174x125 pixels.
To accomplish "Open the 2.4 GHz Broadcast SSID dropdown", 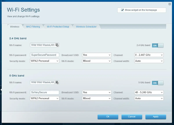I will 97,55.
